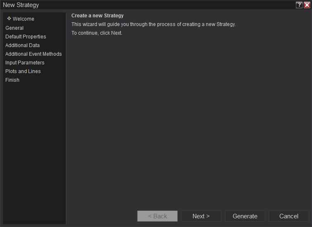
Task: Go to the General step
Action: point(14,28)
